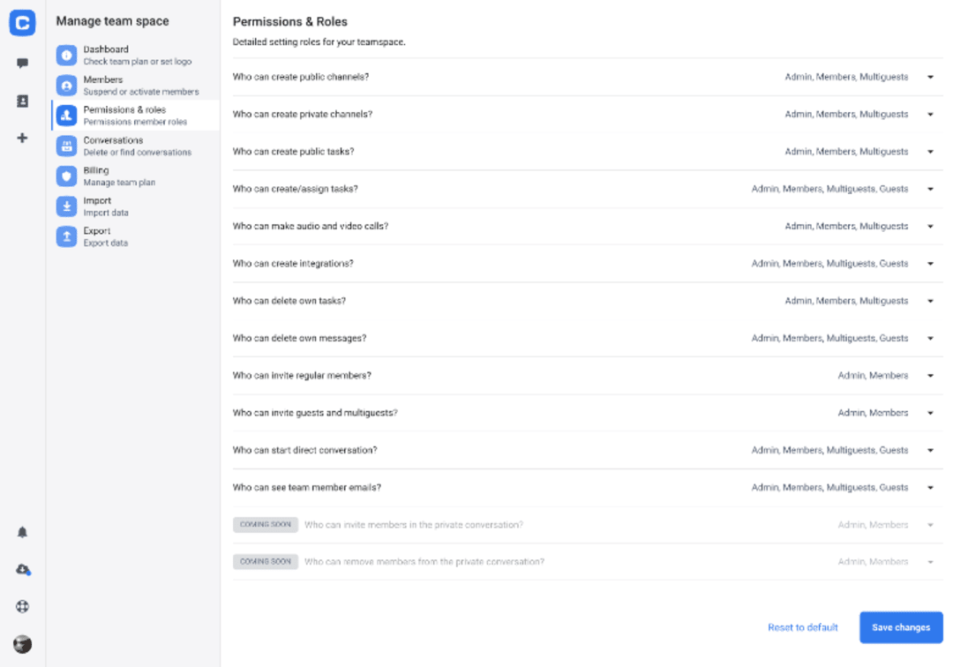
Task: Open notifications bell icon
Action: 22,532
